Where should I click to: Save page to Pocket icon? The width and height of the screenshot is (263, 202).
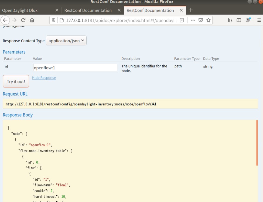[x=201, y=20]
